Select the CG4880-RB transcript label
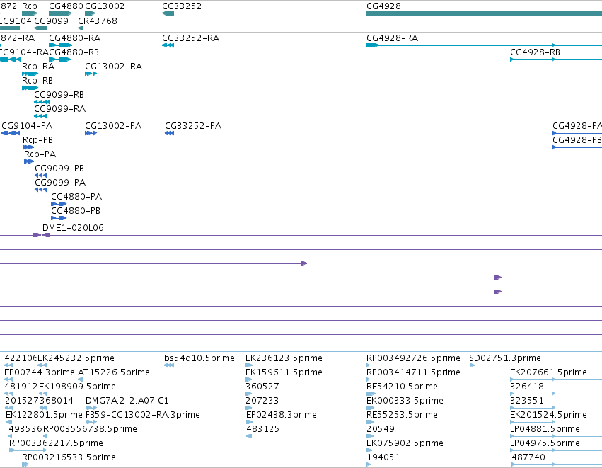 74,52
